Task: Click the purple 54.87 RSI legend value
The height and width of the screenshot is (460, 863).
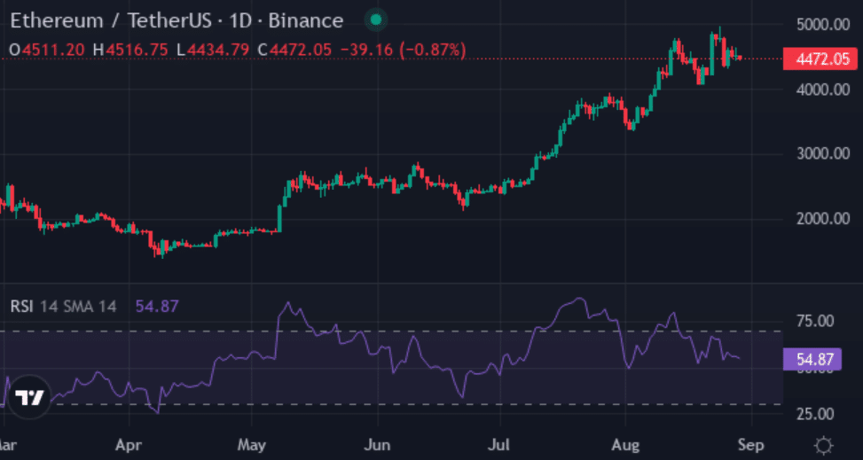Action: tap(157, 307)
